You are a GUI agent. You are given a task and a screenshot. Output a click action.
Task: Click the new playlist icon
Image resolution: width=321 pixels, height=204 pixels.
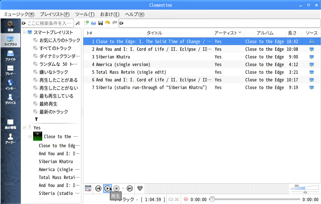pyautogui.click(x=86, y=23)
